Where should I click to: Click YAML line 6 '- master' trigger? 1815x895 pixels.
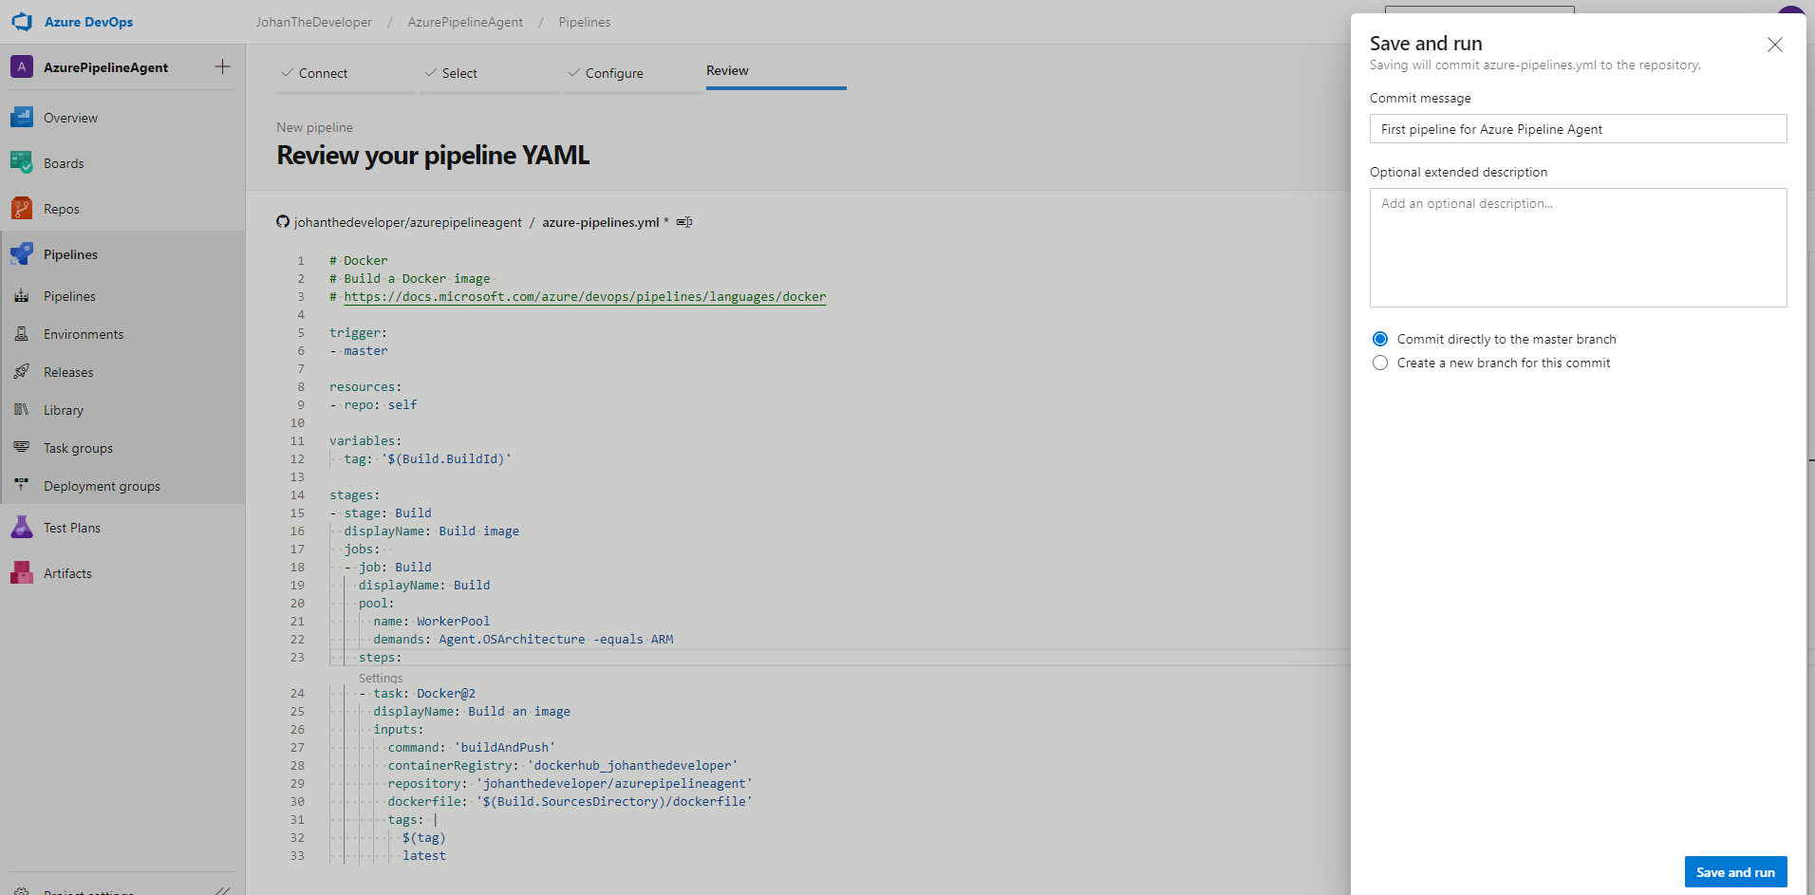coord(359,350)
